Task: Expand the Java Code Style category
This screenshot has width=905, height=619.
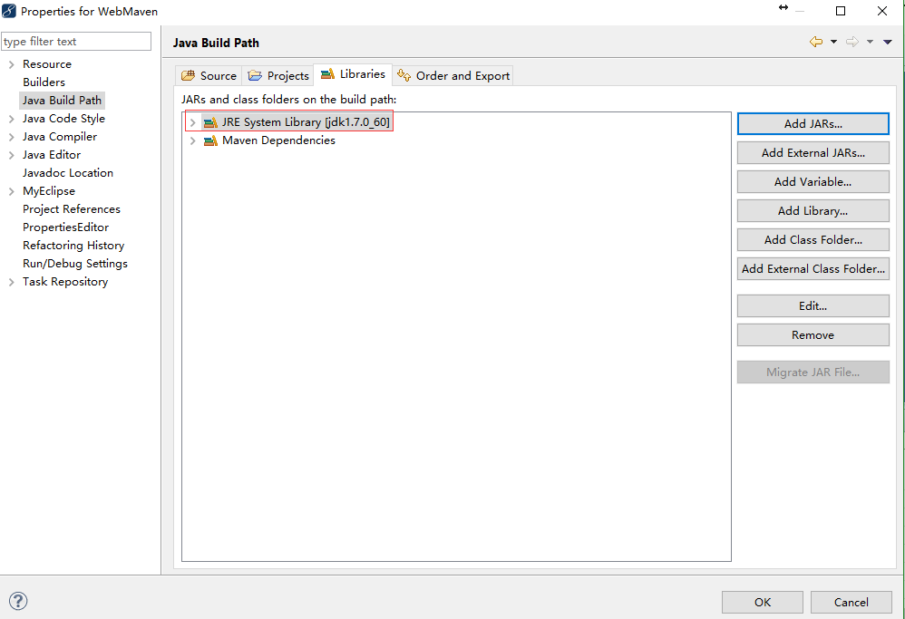Action: pos(12,119)
